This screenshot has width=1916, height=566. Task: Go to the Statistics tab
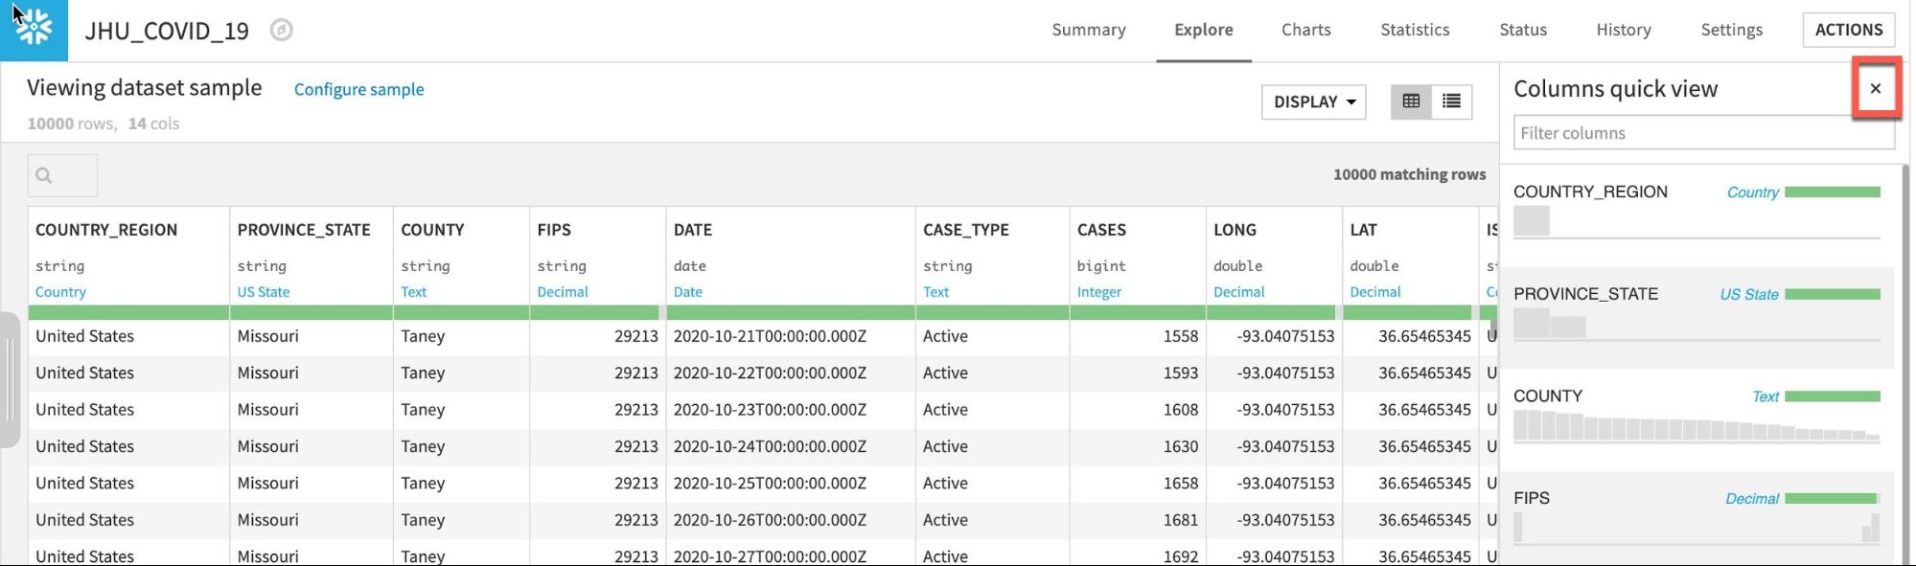[x=1414, y=30]
